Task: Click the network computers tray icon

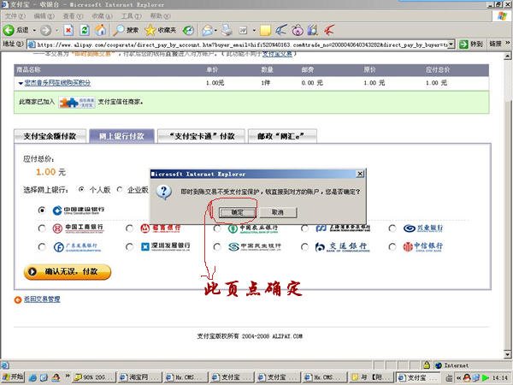Action: click(x=476, y=378)
